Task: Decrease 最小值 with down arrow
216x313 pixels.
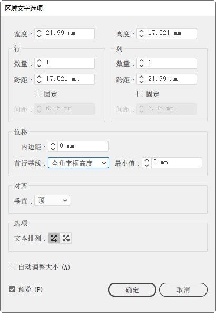Action: (146, 165)
